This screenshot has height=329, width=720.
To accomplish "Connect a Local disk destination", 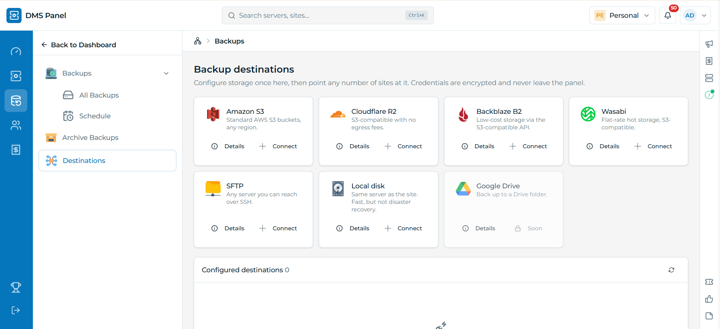I will [403, 228].
